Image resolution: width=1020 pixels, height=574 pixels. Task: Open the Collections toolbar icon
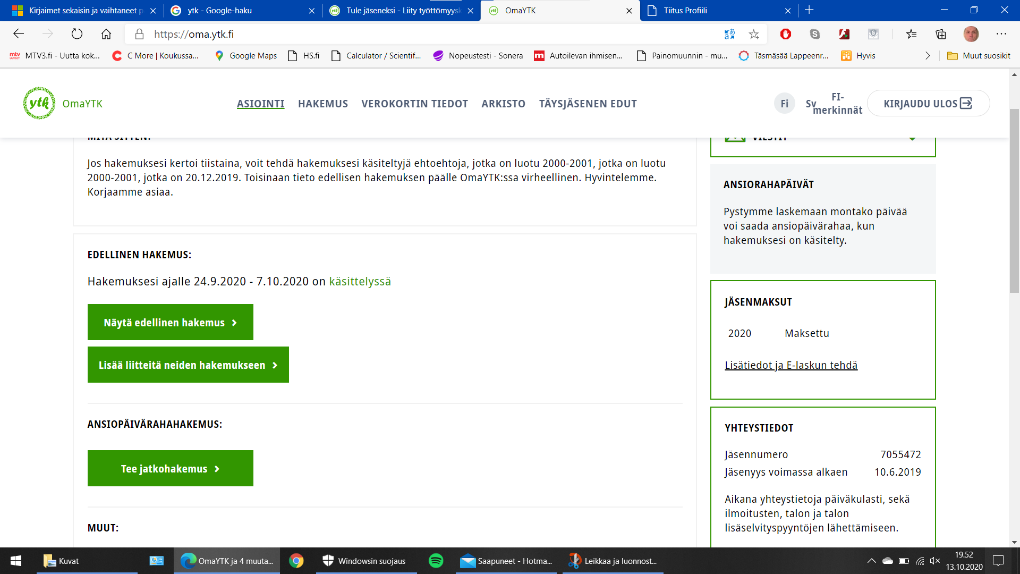(941, 34)
